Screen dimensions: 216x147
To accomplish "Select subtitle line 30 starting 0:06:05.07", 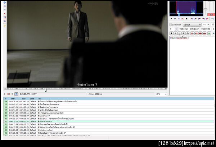I will pos(109,119).
